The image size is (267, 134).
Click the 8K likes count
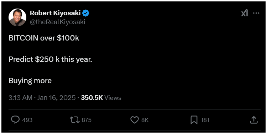[x=145, y=120]
